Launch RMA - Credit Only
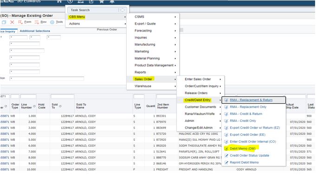Screen dimensions: 316x176 243,121
